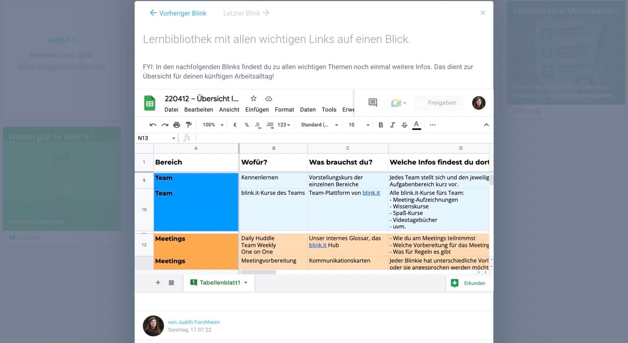This screenshot has height=343, width=628.
Task: Undo the last action
Action: 153,125
